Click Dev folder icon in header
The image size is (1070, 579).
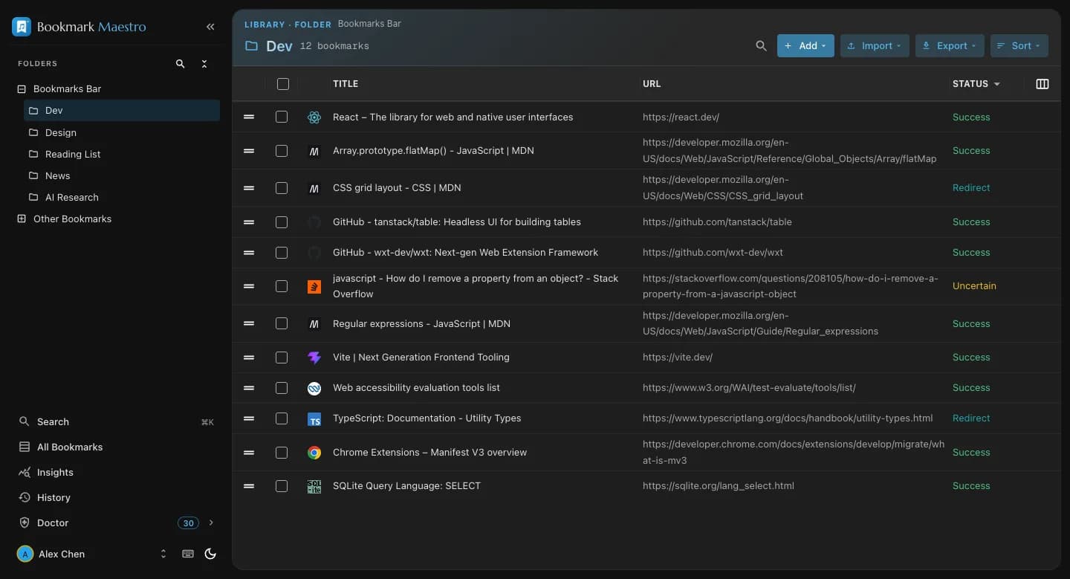coord(252,46)
